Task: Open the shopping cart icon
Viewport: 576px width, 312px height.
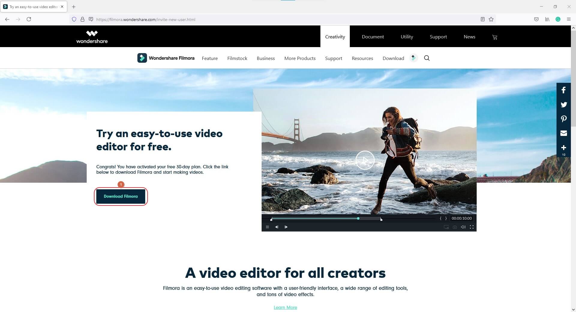Action: 495,37
